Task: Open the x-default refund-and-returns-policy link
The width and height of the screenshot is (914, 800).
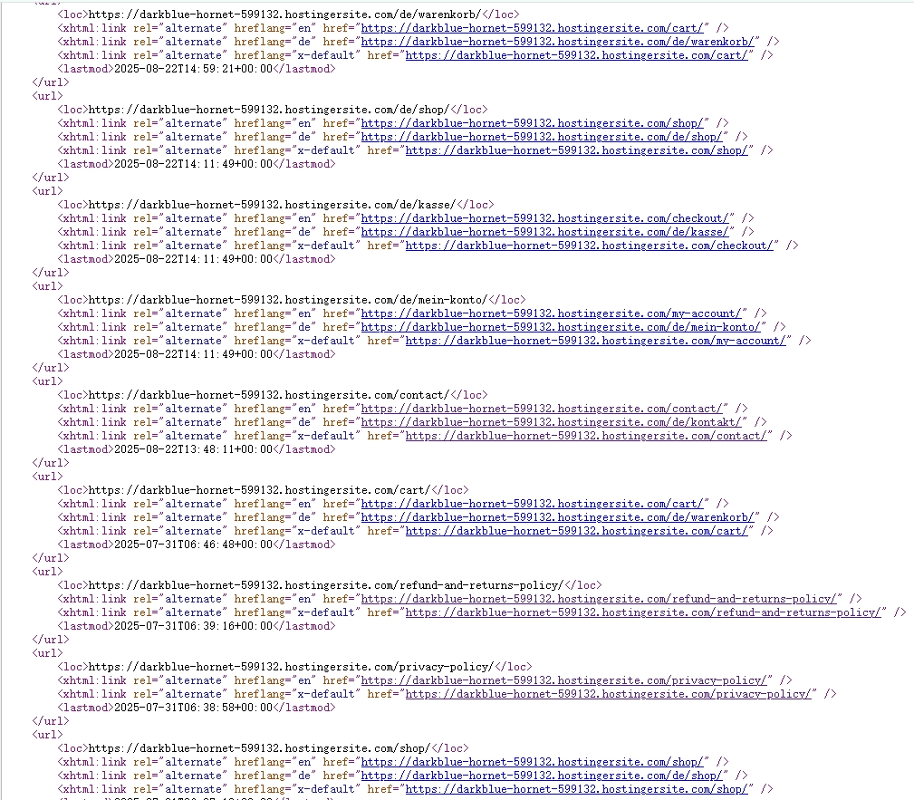Action: pyautogui.click(x=643, y=612)
